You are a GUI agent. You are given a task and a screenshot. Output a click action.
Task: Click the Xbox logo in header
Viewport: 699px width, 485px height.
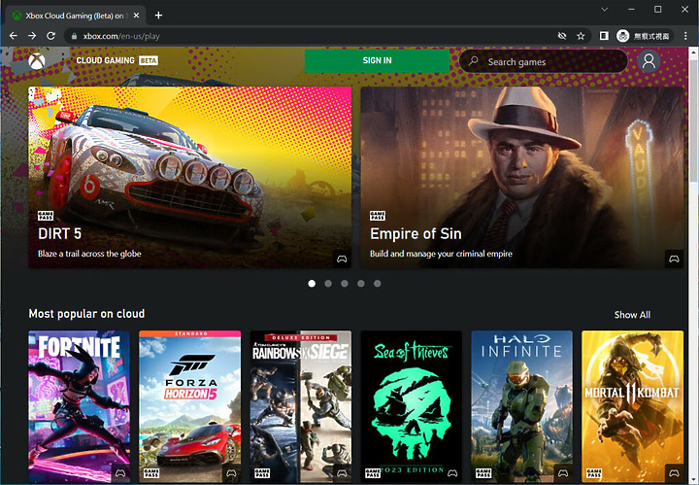37,61
